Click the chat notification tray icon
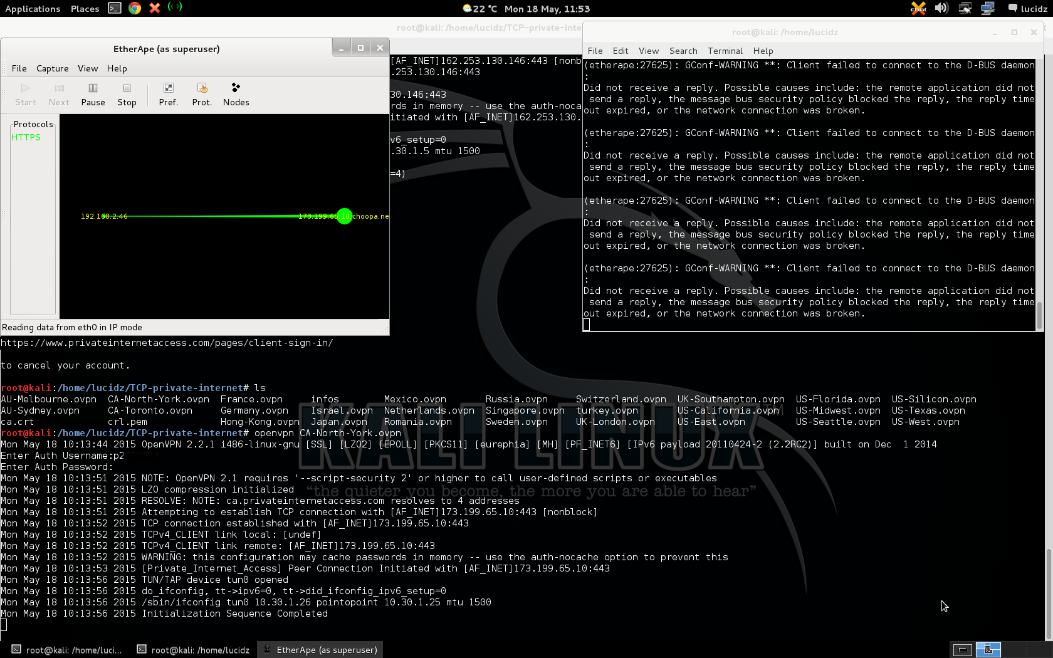The width and height of the screenshot is (1053, 658). coord(918,8)
